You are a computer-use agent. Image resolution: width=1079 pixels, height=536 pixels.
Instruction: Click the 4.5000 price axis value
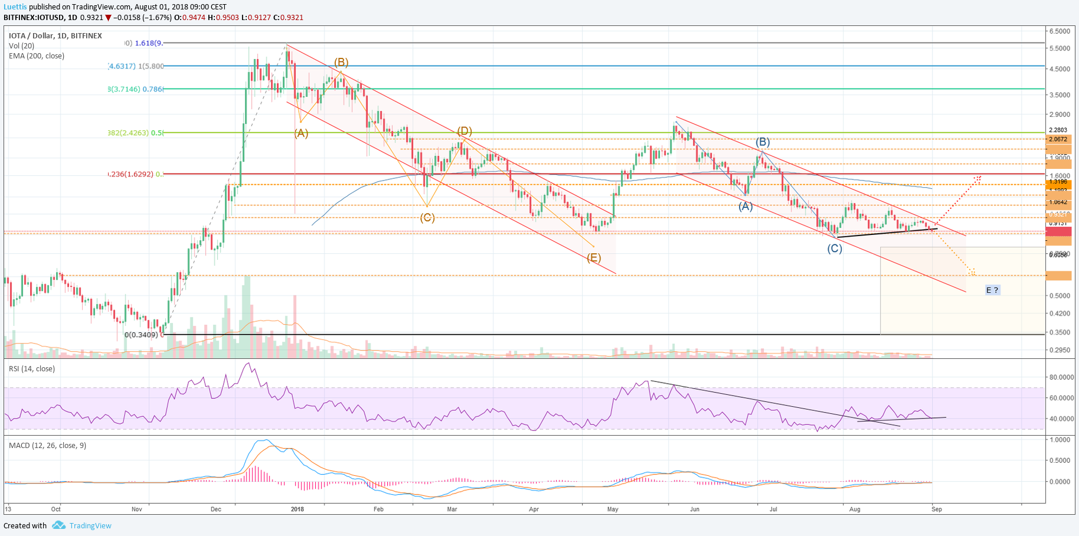[1060, 68]
